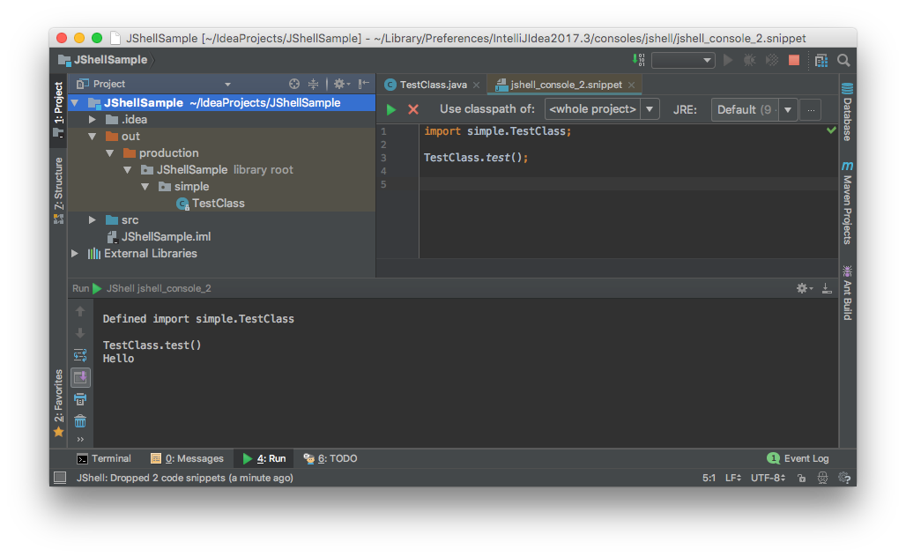Select the 4: Run tool window tab
This screenshot has width=906, height=557.
[264, 458]
